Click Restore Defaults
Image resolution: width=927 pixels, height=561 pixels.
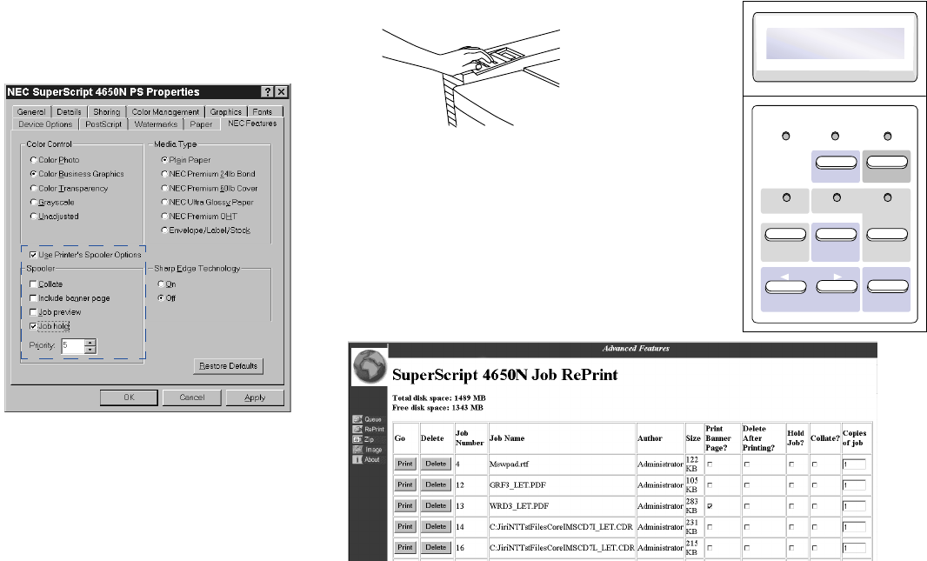[x=228, y=366]
